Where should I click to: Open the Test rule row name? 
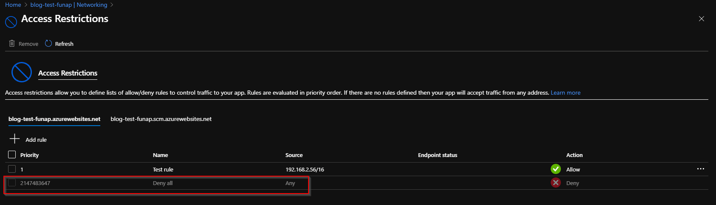pyautogui.click(x=163, y=169)
